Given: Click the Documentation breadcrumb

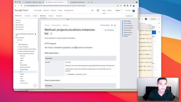Looking at the screenshot, I should [56, 25].
